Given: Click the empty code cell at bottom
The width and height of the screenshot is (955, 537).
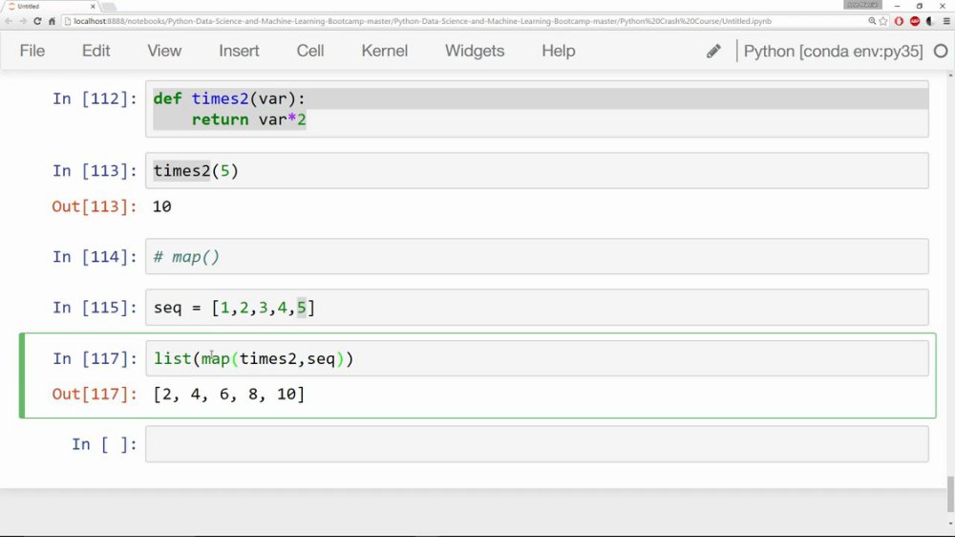Looking at the screenshot, I should click(537, 444).
